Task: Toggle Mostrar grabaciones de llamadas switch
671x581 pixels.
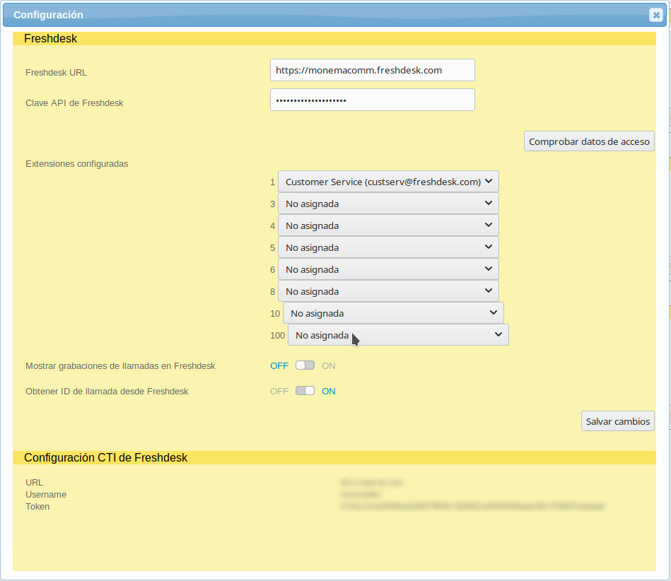Action: tap(305, 365)
